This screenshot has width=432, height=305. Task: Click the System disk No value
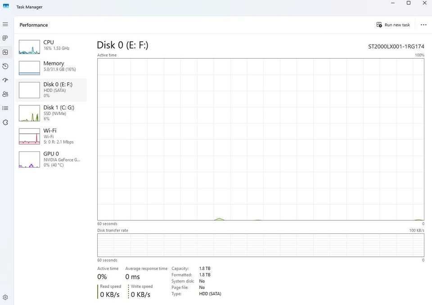point(202,281)
